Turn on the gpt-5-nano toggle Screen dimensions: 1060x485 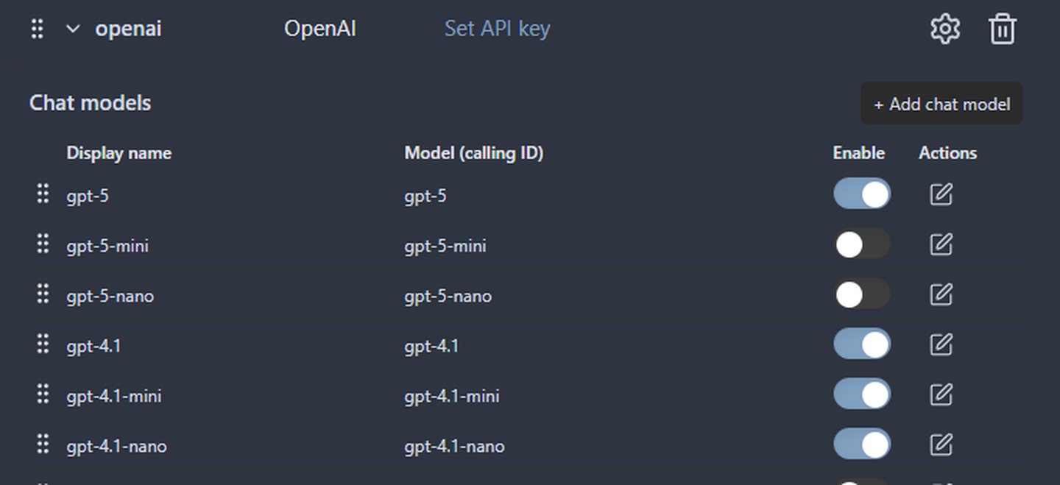click(x=861, y=295)
